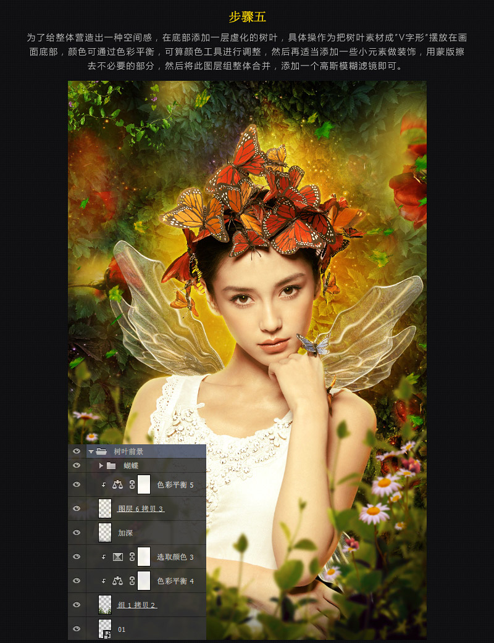Click the mask link icon of 选取颜色 3
494x643 pixels.
(x=132, y=557)
